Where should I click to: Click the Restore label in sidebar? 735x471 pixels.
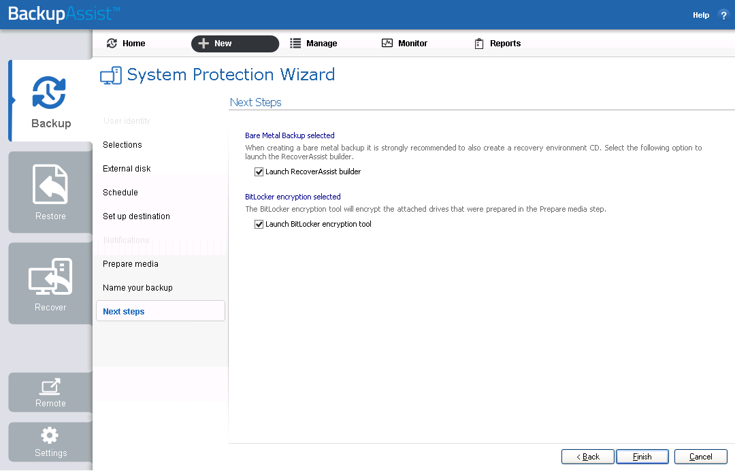(50, 216)
